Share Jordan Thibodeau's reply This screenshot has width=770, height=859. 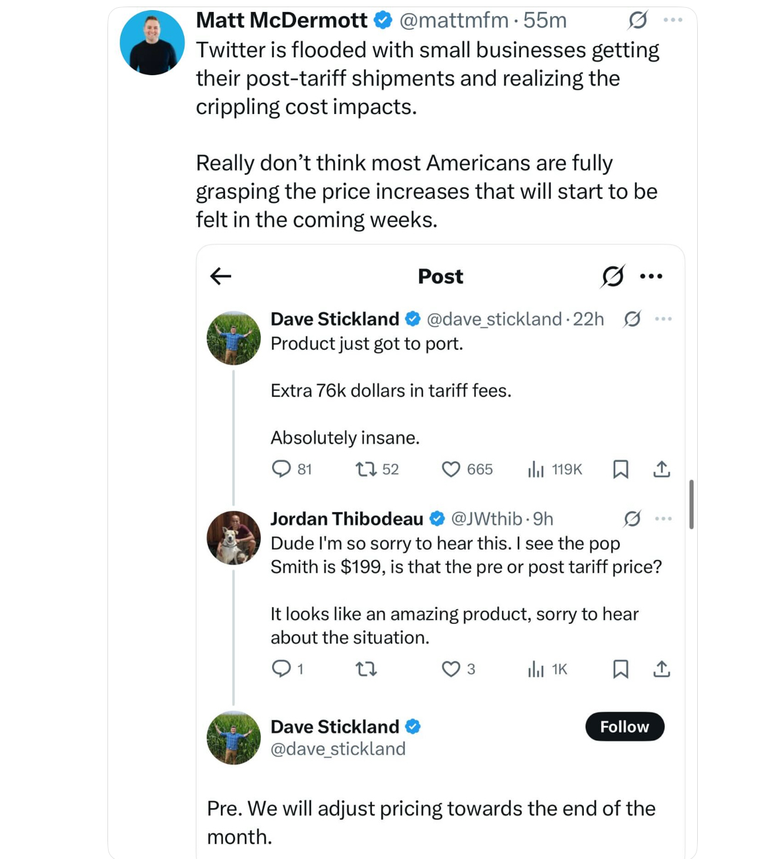661,669
